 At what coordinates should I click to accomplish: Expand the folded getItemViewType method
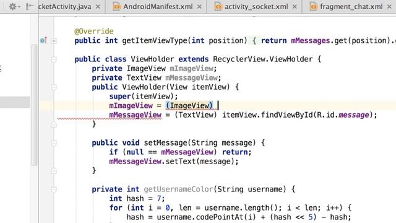(54, 41)
